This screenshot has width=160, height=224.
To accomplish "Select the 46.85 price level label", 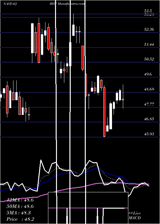I will tap(149, 119).
